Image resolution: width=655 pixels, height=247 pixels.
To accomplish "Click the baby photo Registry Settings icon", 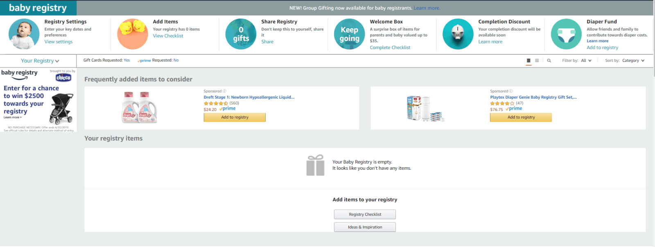I will [24, 34].
